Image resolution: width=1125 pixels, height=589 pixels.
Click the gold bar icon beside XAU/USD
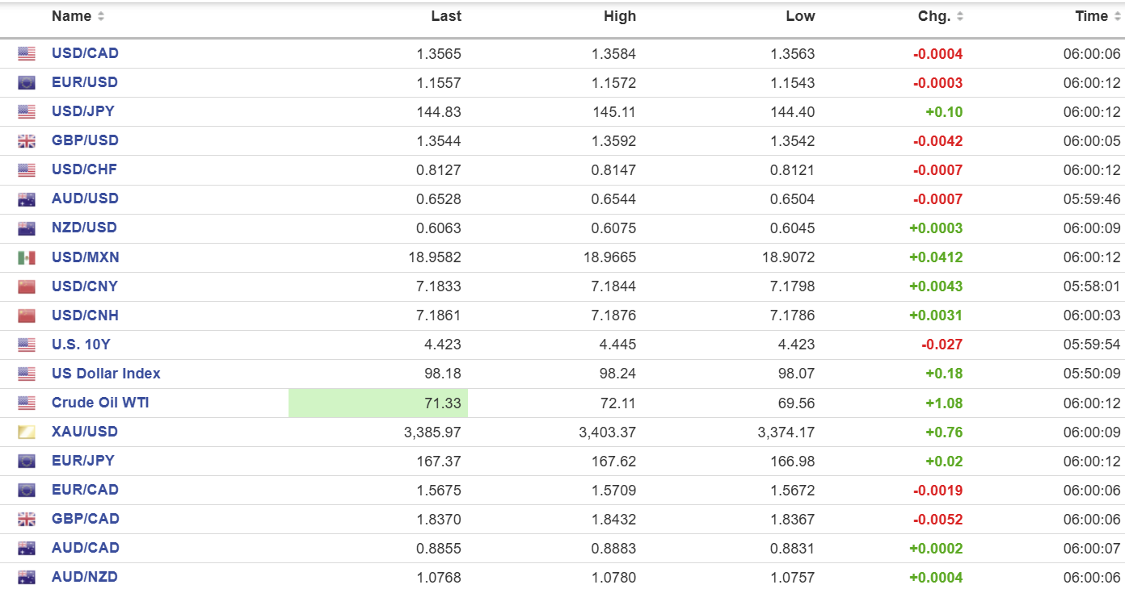(x=27, y=432)
